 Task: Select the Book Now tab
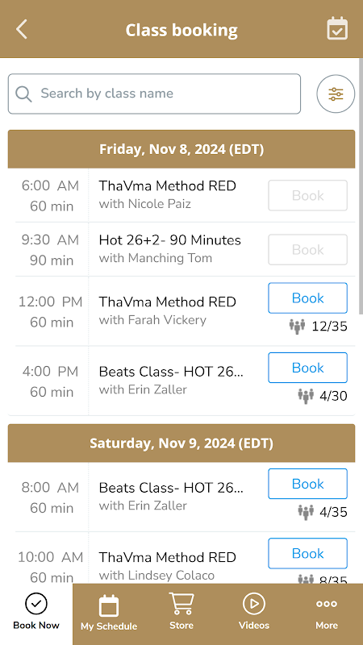tap(36, 611)
